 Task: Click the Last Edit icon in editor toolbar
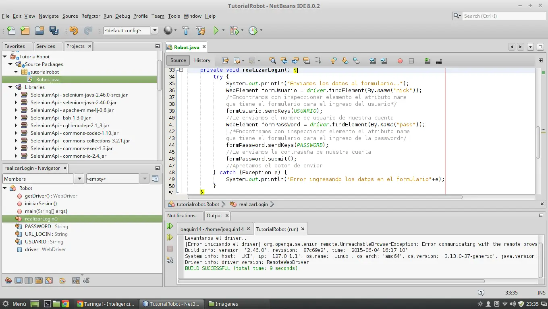(225, 61)
